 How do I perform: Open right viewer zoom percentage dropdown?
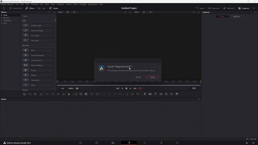[x=137, y=12]
